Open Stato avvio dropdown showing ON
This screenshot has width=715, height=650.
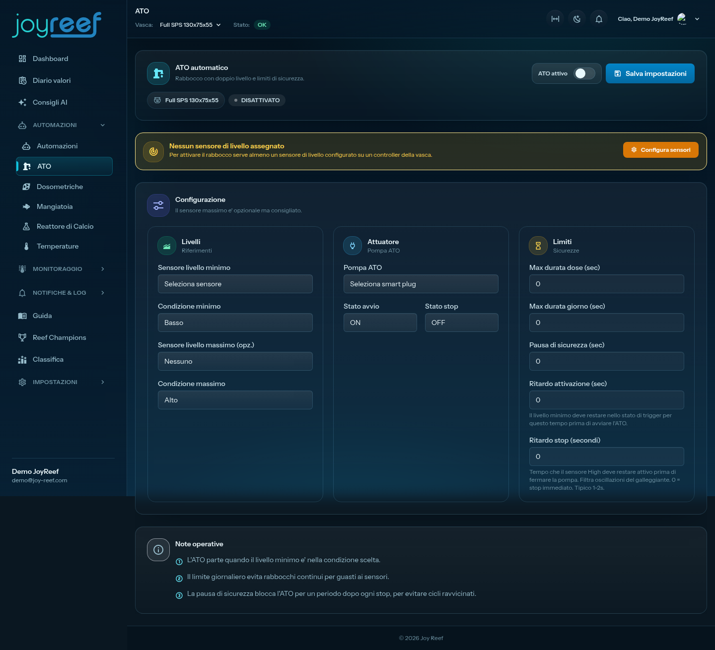(380, 323)
